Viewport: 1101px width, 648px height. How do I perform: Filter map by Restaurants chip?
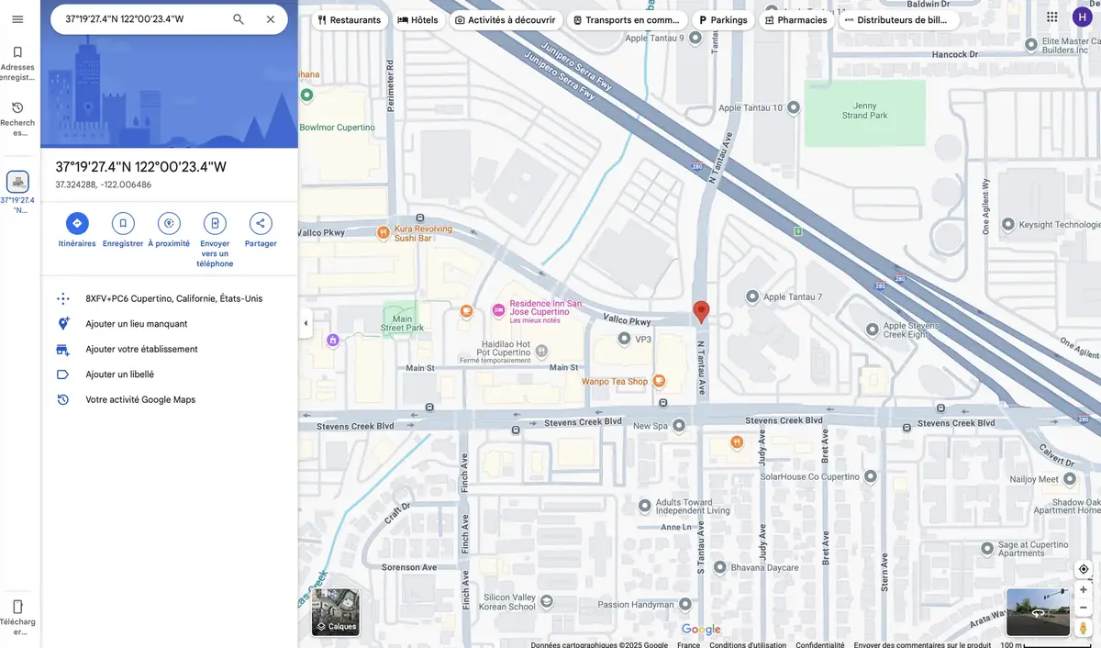pyautogui.click(x=350, y=20)
